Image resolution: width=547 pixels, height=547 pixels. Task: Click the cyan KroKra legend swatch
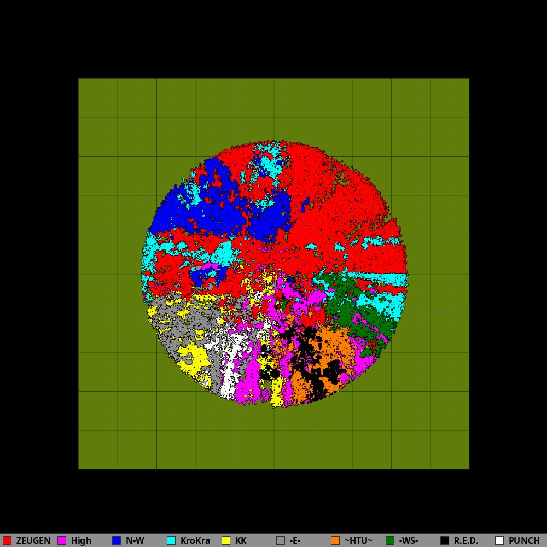pyautogui.click(x=171, y=540)
